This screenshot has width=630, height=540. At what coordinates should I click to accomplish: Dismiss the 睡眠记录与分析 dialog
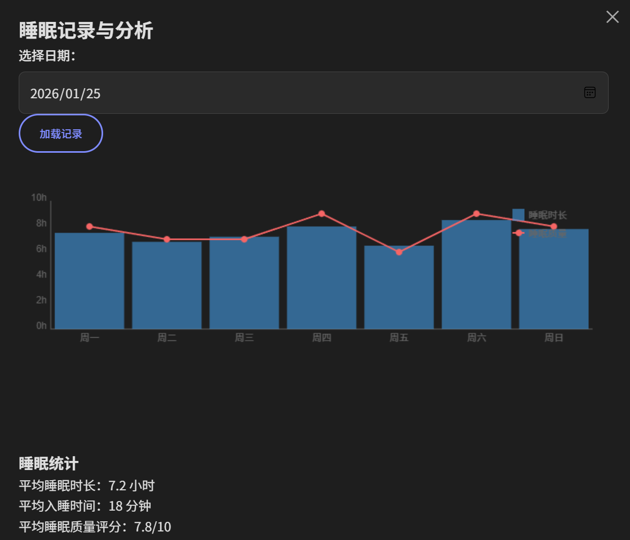612,17
